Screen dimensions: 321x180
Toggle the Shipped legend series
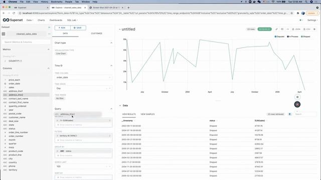[x=305, y=36]
